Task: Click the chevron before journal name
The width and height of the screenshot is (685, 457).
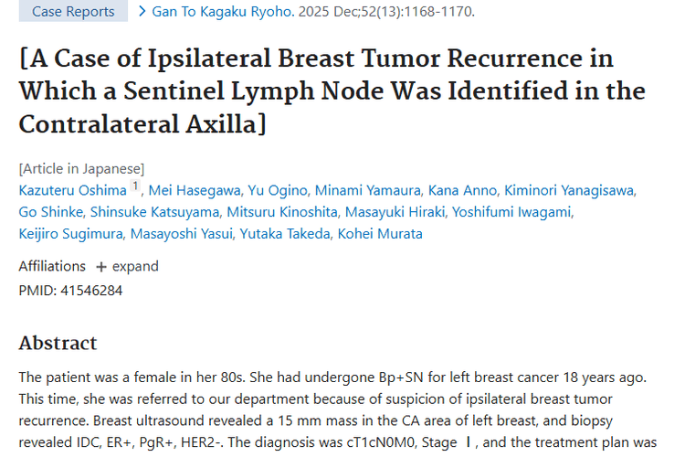Action: pos(142,12)
